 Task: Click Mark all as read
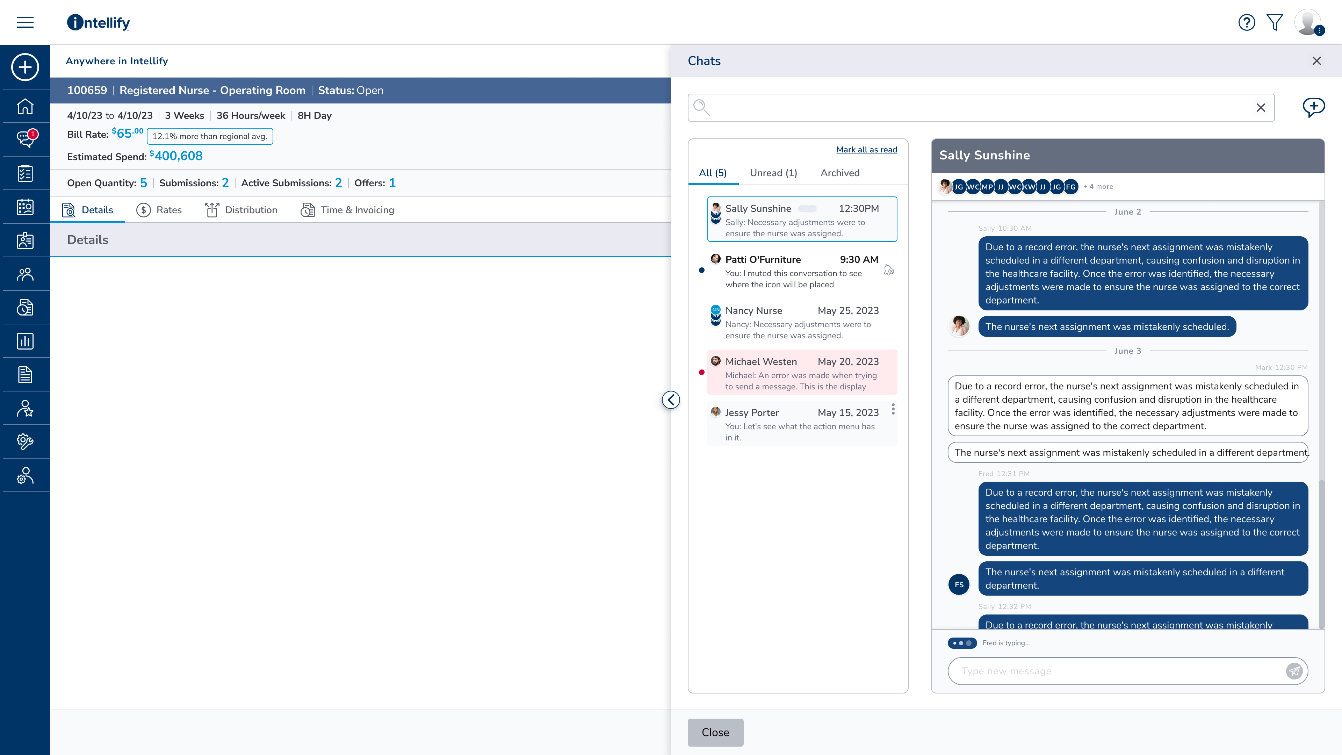coord(866,150)
